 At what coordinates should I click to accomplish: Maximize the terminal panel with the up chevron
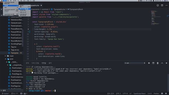click(x=162, y=63)
